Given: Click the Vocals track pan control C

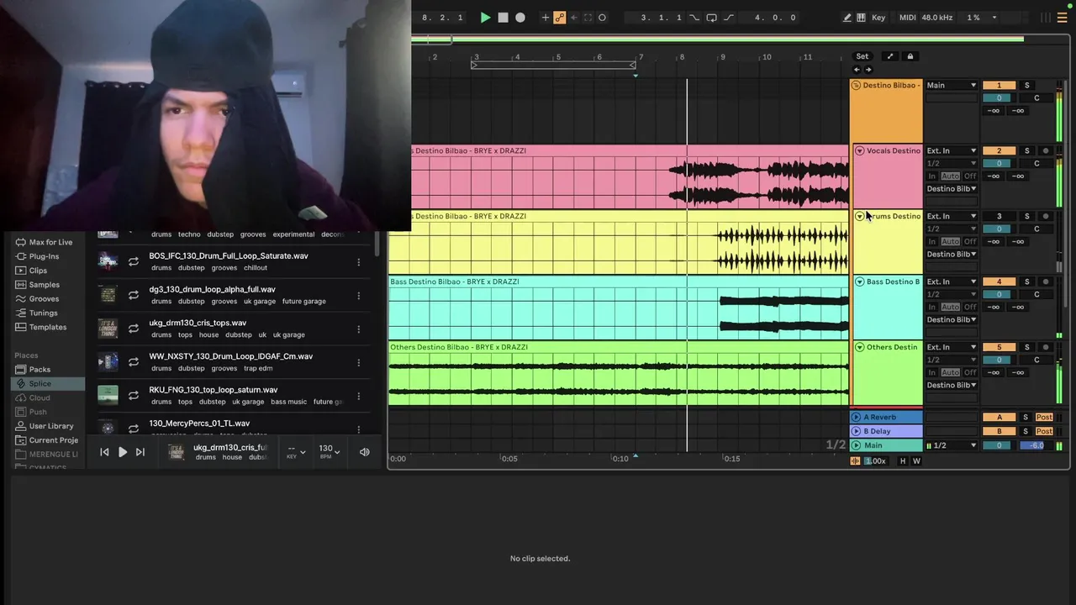Looking at the screenshot, I should (x=1036, y=163).
